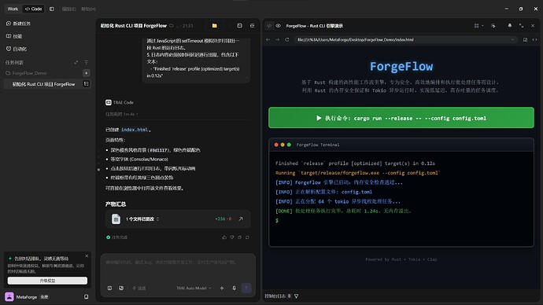Click the +236 -0 diff stats

(223, 219)
